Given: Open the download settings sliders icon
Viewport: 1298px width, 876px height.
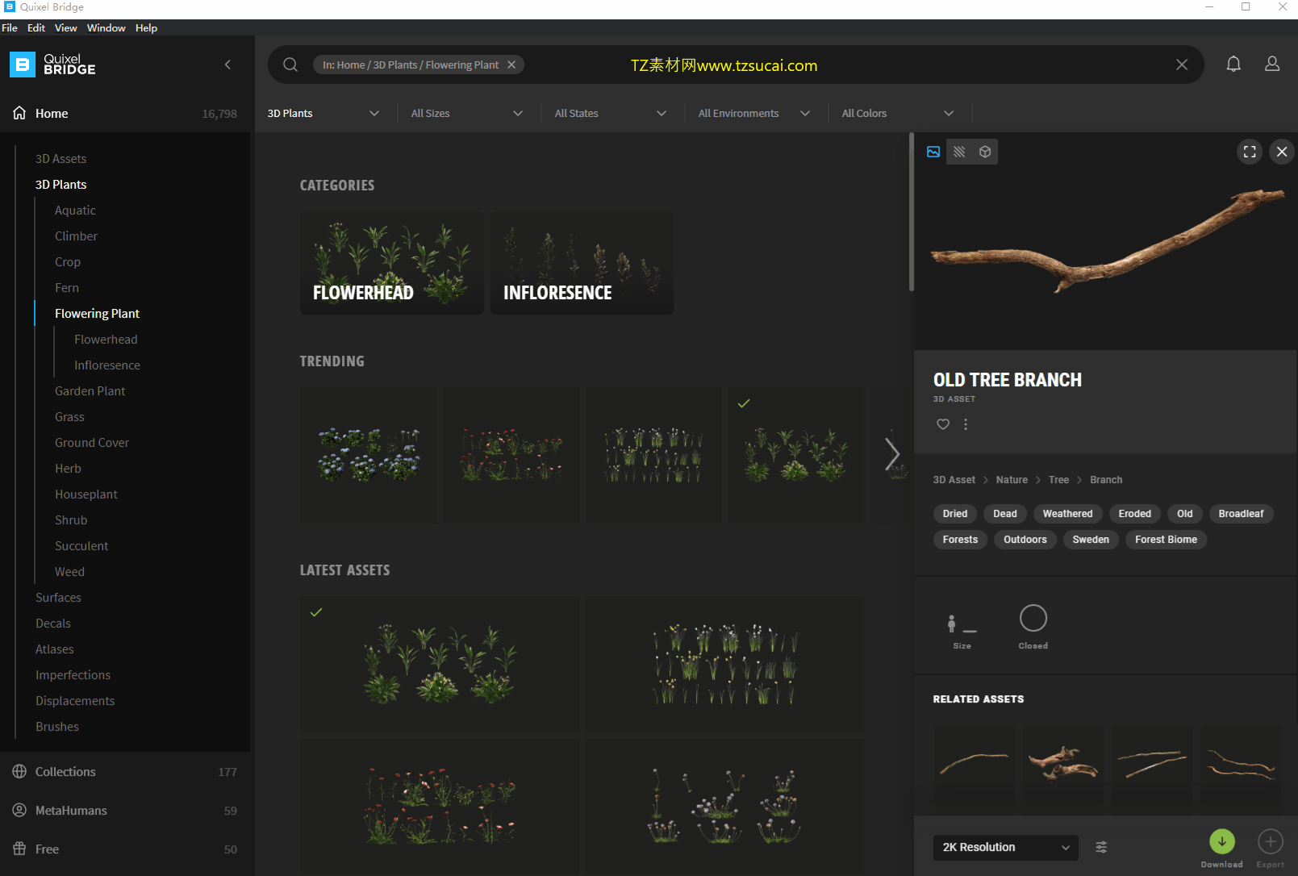Looking at the screenshot, I should (1101, 847).
